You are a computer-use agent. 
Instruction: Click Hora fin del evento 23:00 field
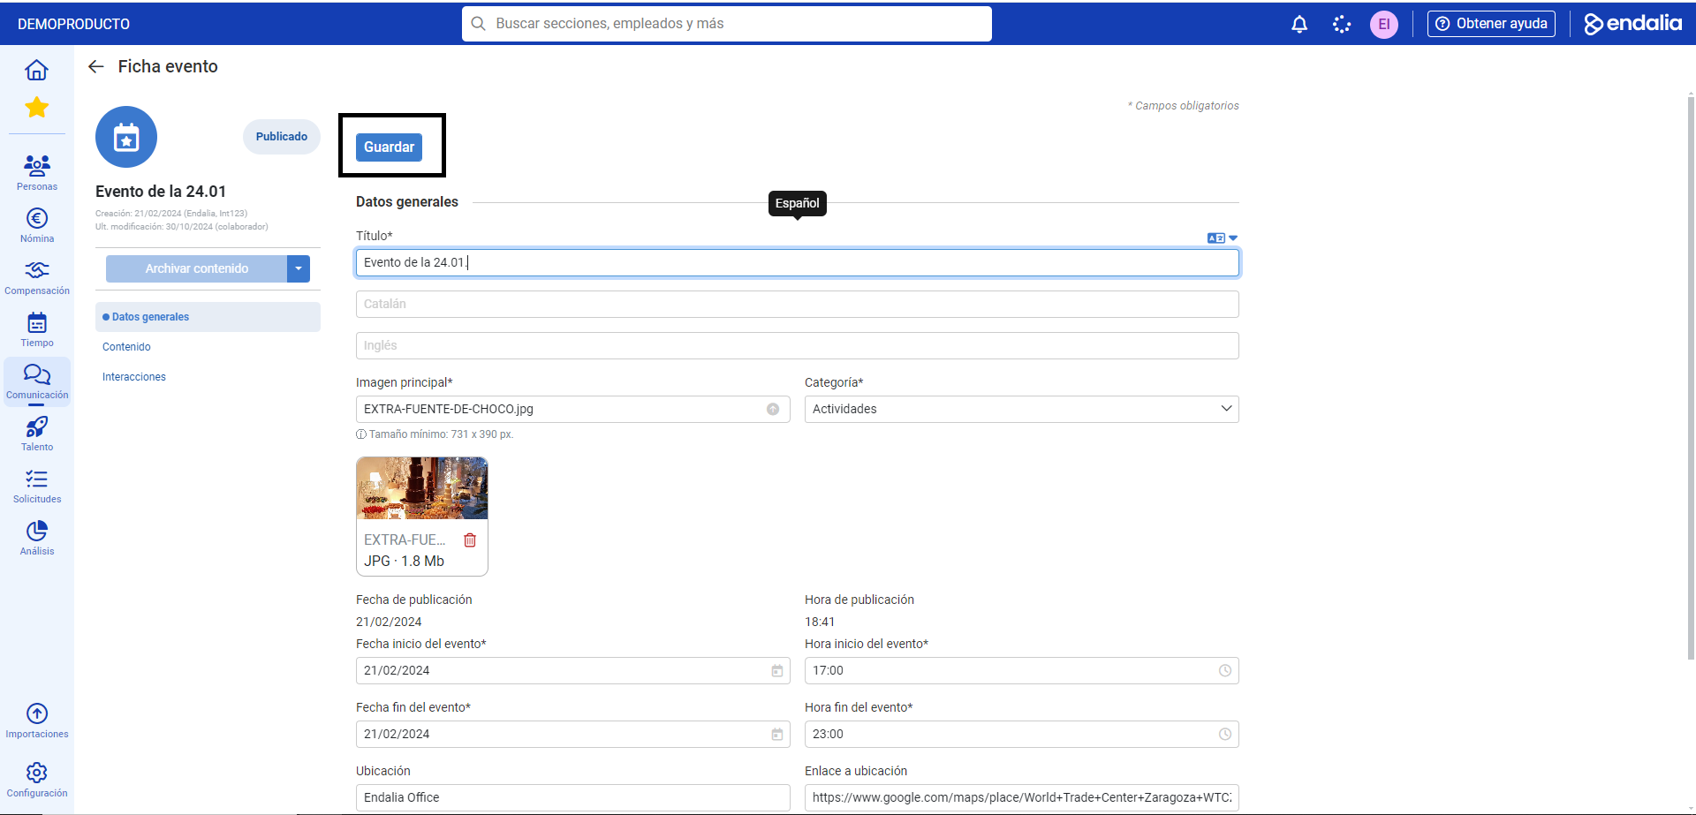(x=1021, y=734)
